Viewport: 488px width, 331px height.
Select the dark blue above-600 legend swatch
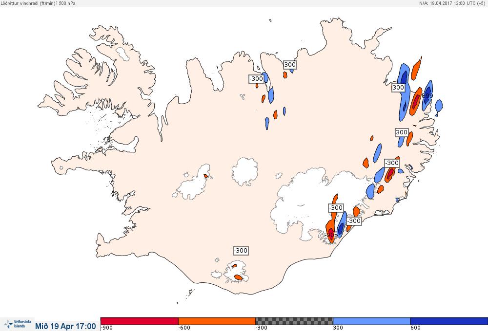[449, 321]
